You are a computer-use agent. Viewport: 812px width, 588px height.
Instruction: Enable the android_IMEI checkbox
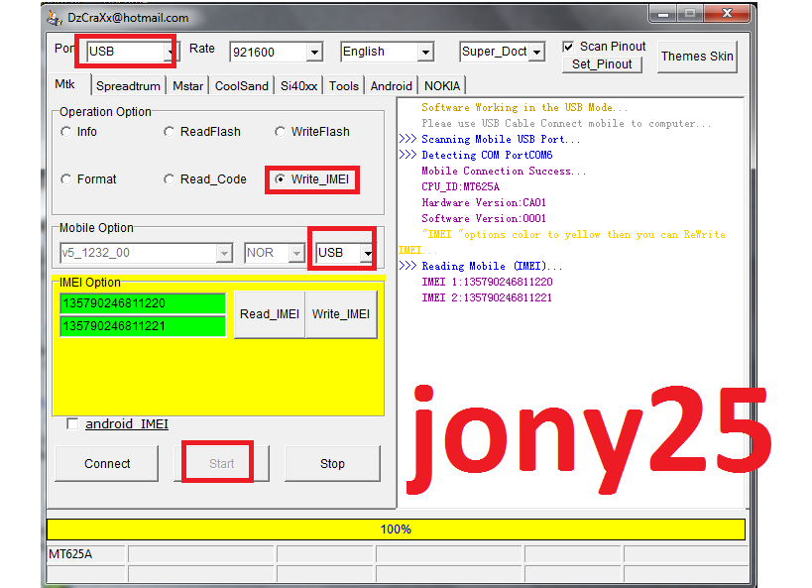click(x=72, y=424)
